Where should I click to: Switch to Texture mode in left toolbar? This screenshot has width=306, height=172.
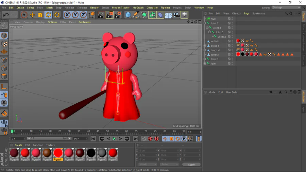click(4, 44)
